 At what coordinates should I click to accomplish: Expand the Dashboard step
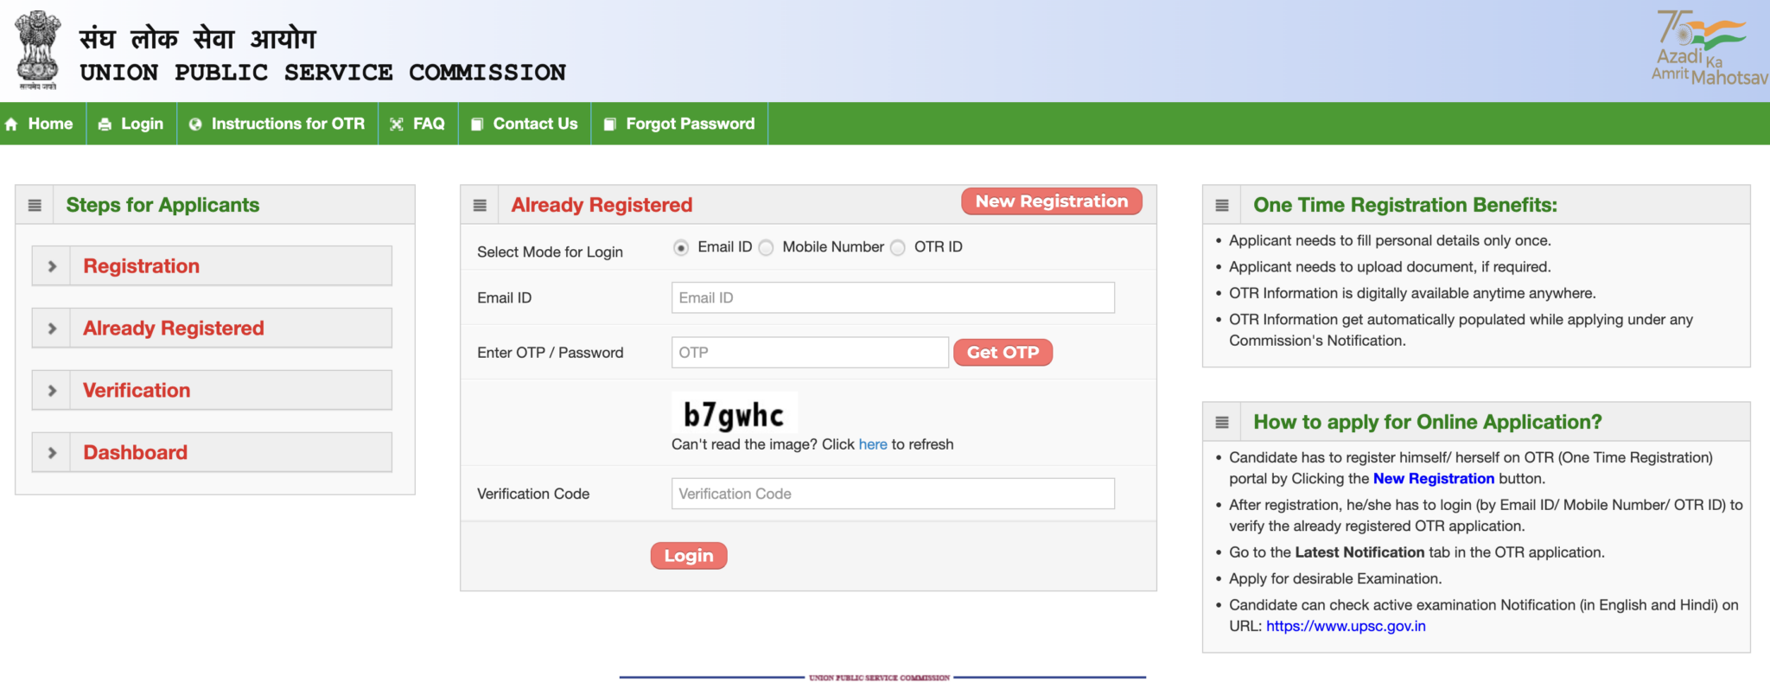(52, 453)
